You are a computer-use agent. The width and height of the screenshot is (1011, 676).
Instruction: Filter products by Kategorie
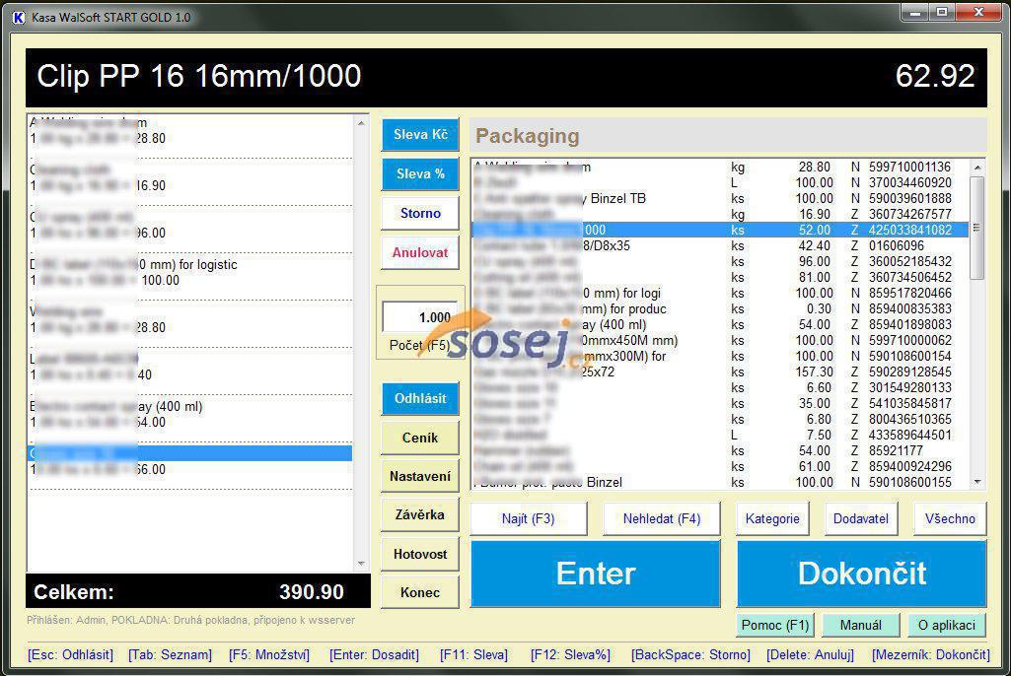click(x=772, y=518)
